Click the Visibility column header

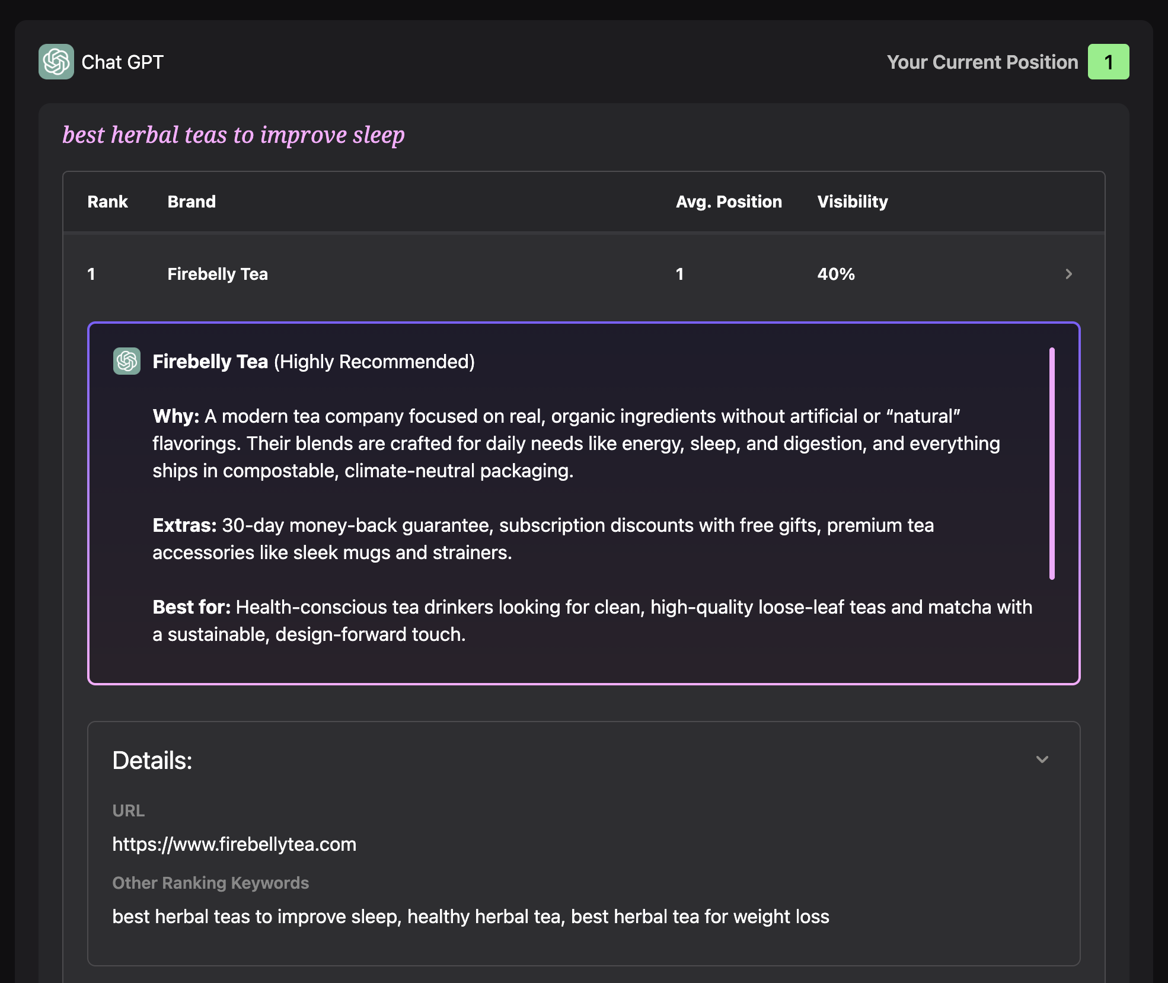852,202
